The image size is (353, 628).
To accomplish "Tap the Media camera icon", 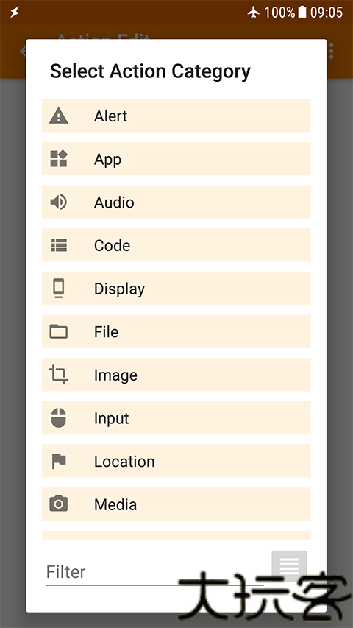I will 58,504.
